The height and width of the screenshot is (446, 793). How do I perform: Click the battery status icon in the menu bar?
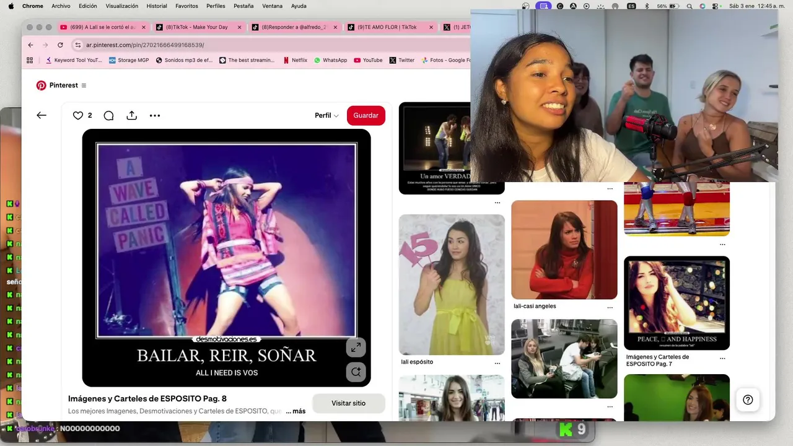pos(673,6)
